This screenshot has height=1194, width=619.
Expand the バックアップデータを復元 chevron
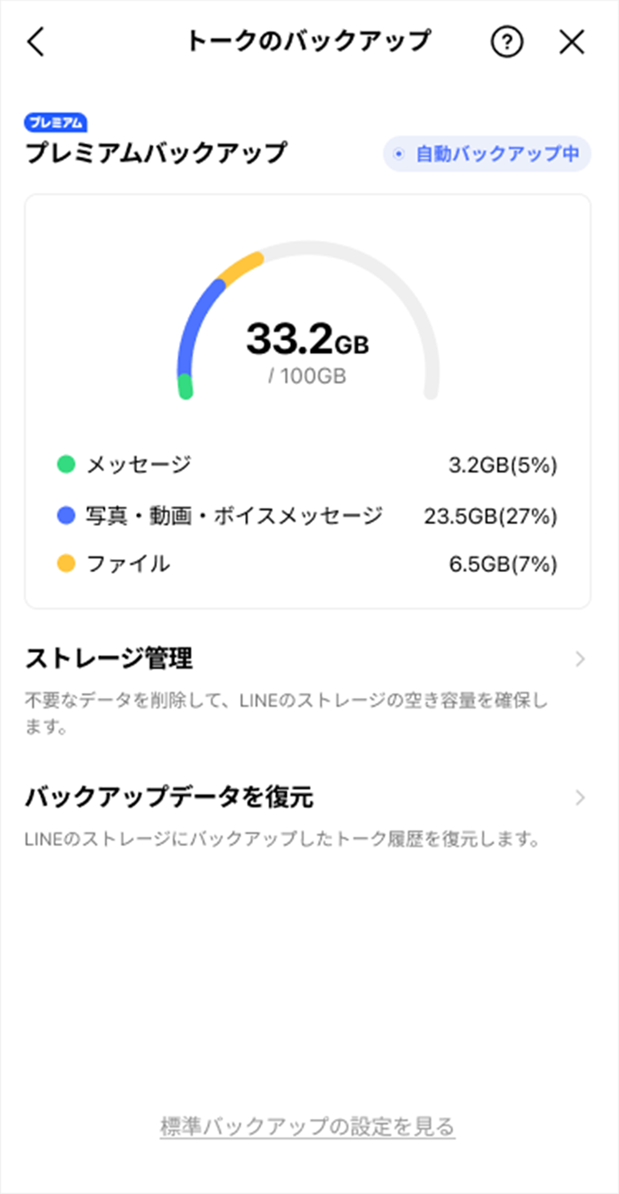pos(580,797)
